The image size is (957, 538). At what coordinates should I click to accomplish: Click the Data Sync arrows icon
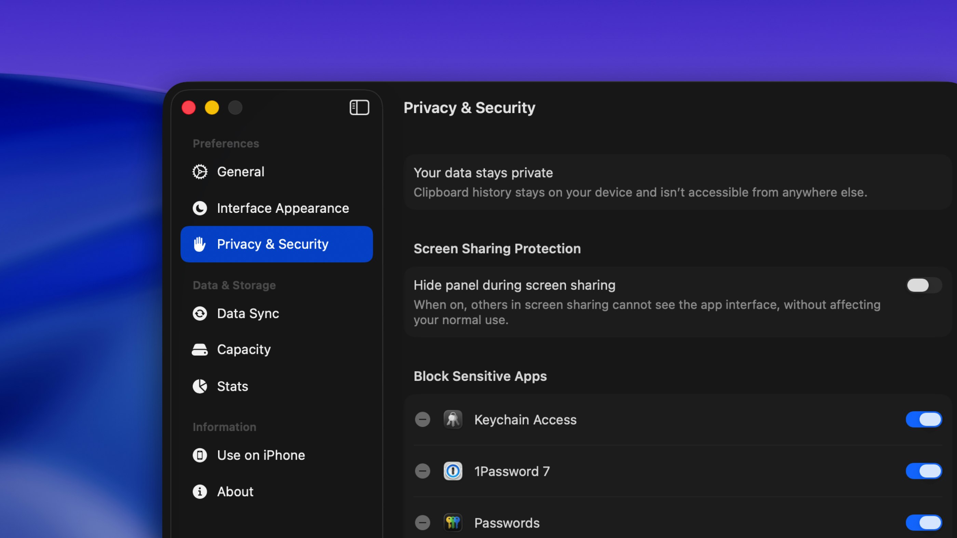(200, 314)
